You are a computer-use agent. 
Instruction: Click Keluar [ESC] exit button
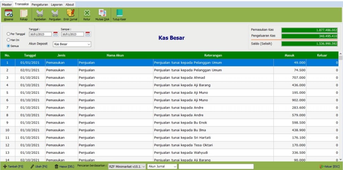coord(330,167)
